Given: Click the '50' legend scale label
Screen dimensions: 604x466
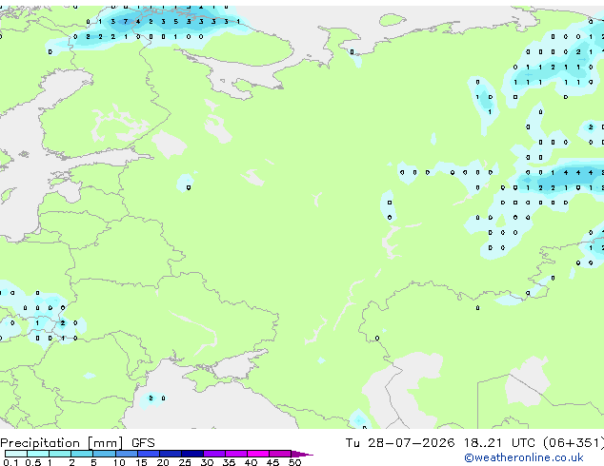Looking at the screenshot, I should pyautogui.click(x=294, y=462).
